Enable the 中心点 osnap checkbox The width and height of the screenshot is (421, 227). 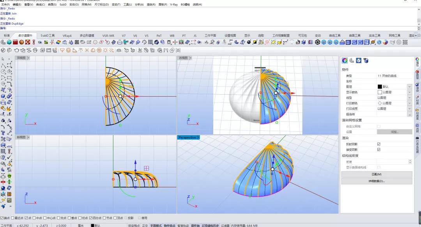pos(45,218)
